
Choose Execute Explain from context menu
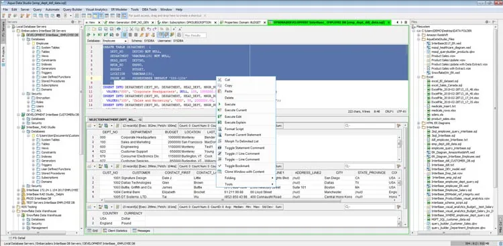[x=235, y=123]
